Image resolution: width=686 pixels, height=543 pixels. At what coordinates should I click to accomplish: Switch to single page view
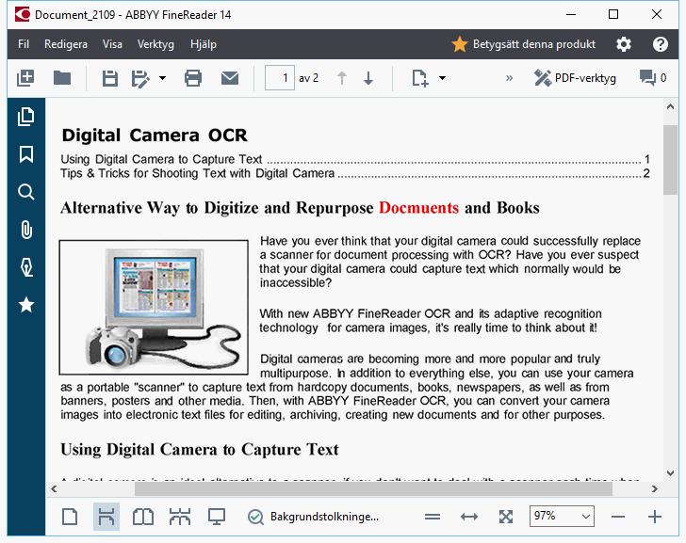pos(70,517)
